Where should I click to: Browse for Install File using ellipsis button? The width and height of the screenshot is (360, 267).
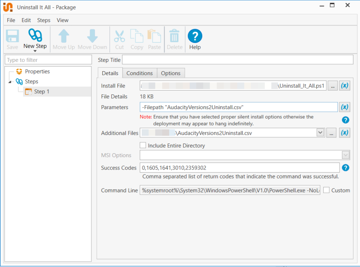click(x=333, y=86)
